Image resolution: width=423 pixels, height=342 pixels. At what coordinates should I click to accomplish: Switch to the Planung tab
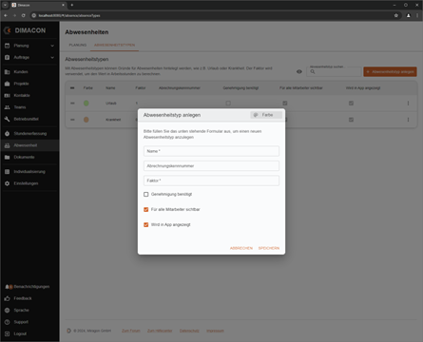click(x=78, y=45)
